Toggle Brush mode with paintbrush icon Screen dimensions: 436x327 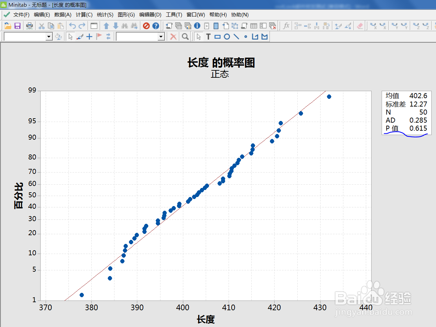click(x=80, y=37)
